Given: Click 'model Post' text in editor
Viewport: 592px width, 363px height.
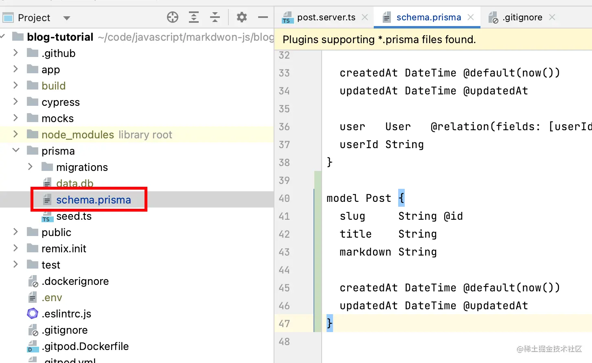Looking at the screenshot, I should point(359,198).
